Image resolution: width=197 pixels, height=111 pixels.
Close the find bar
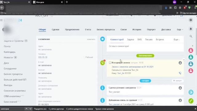pyautogui.click(x=195, y=109)
